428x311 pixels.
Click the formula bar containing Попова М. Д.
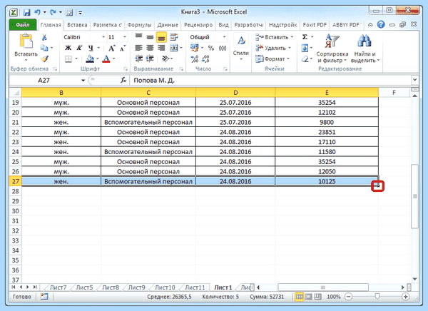[x=270, y=81]
